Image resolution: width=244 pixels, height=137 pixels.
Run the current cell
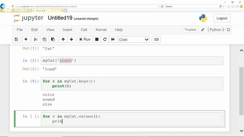coord(85,40)
